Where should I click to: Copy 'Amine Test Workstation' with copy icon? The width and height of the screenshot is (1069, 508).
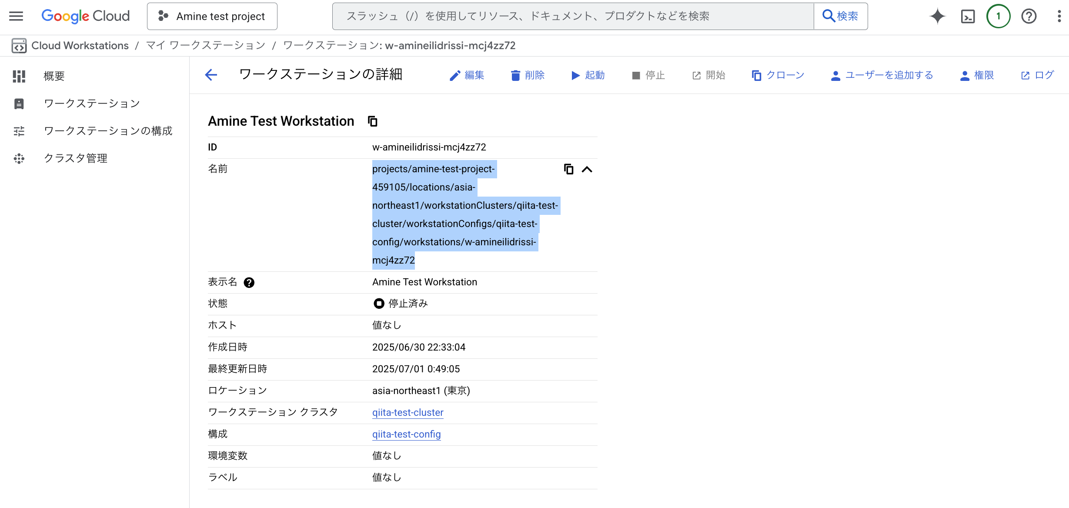pyautogui.click(x=373, y=121)
